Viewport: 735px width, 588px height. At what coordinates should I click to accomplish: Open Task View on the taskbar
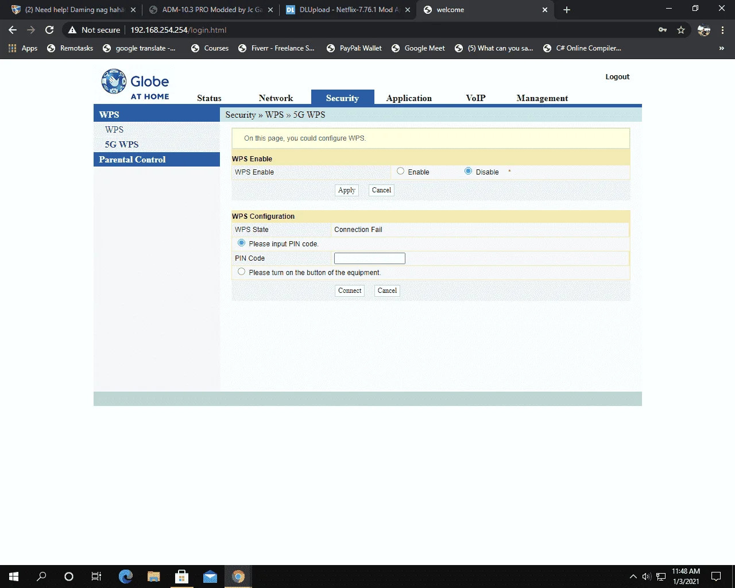96,577
